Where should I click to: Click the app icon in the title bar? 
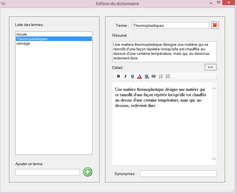tap(3, 3)
